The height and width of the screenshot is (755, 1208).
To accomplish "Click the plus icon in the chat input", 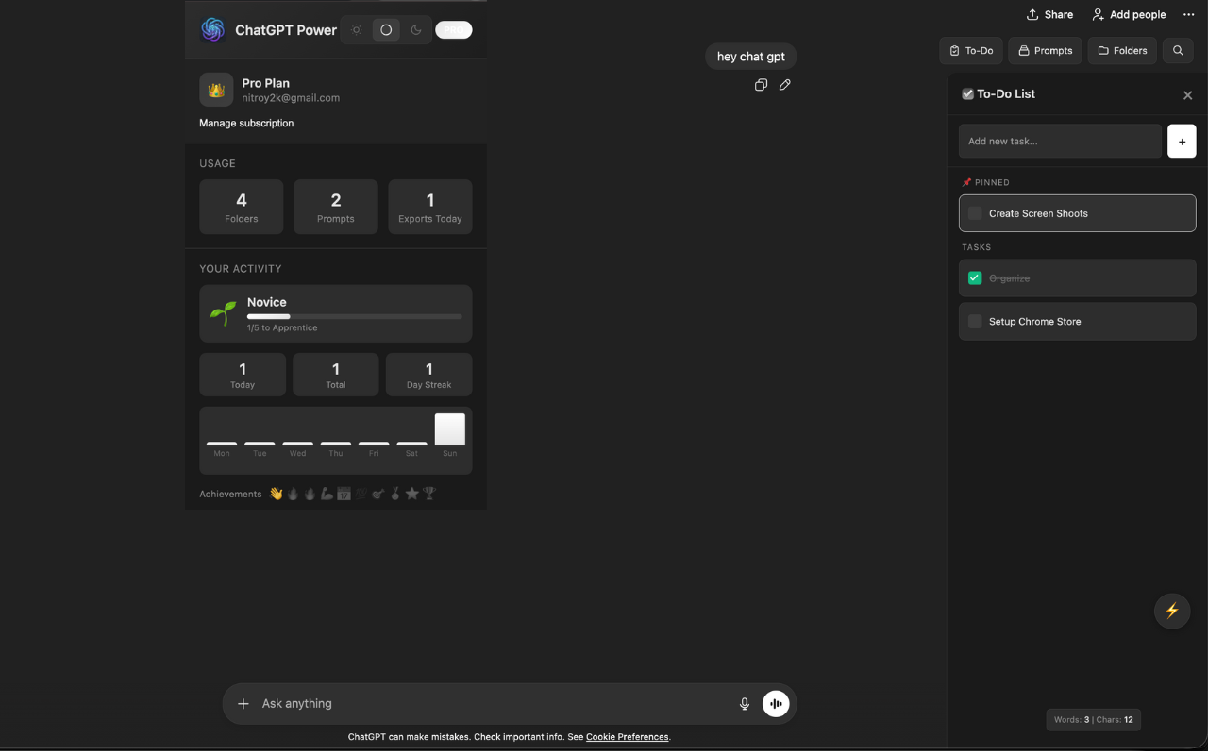I will pyautogui.click(x=243, y=703).
